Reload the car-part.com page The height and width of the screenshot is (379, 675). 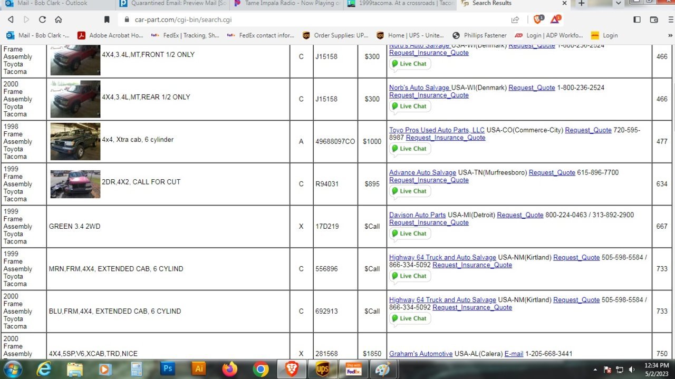pyautogui.click(x=42, y=20)
